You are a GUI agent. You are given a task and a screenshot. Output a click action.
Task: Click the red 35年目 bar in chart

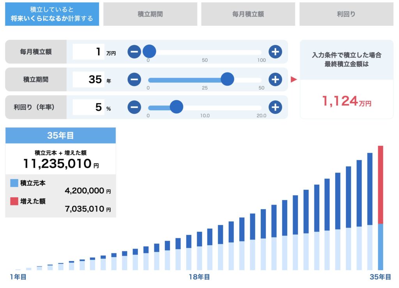[381, 185]
